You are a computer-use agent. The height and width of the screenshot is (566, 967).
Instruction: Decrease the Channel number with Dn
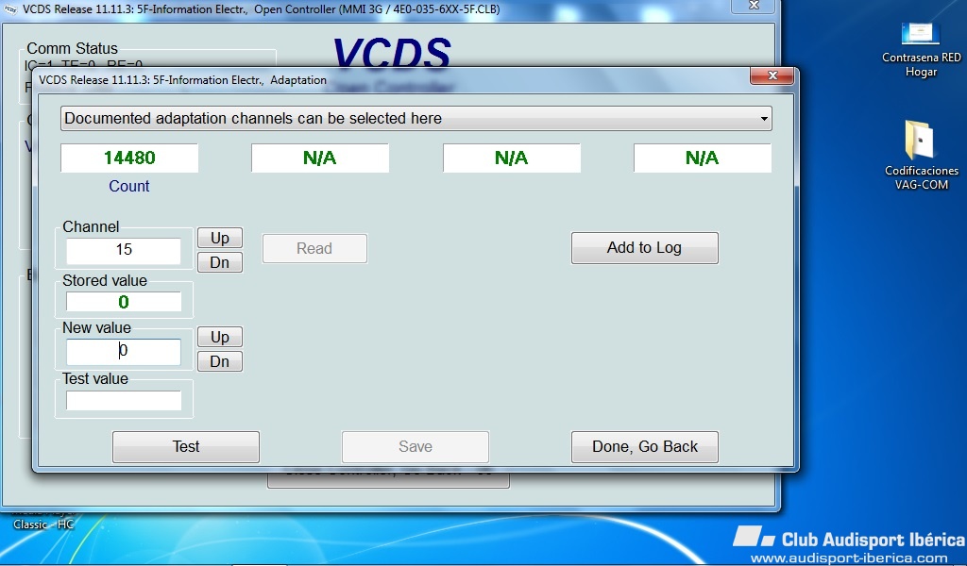tap(219, 262)
